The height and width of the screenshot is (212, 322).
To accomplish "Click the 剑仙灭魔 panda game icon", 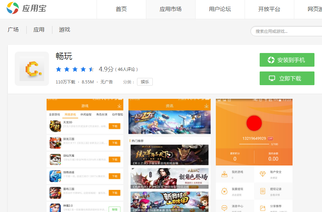I will click(x=55, y=159).
